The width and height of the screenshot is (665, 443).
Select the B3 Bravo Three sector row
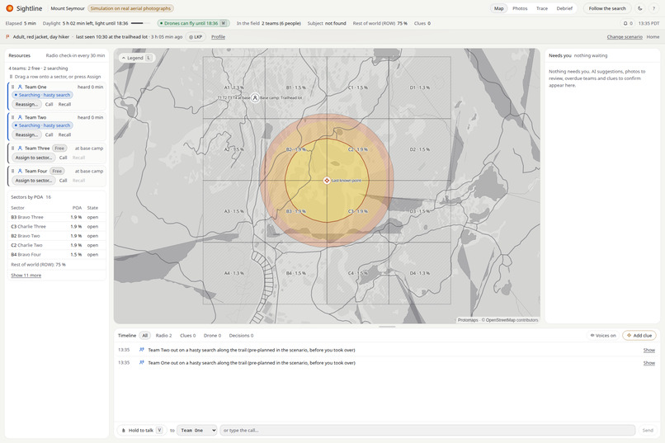click(x=56, y=217)
